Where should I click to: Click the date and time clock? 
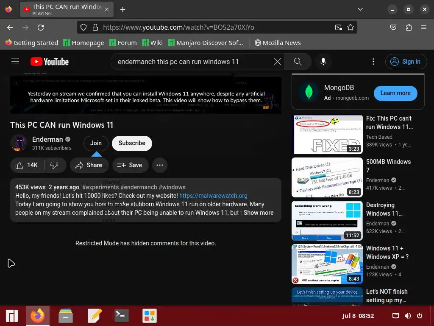pos(358,316)
